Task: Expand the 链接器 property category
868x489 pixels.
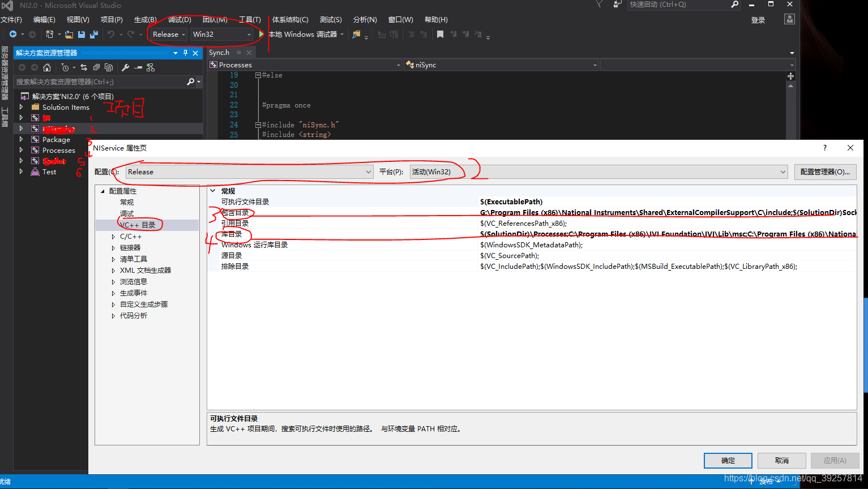Action: 113,248
